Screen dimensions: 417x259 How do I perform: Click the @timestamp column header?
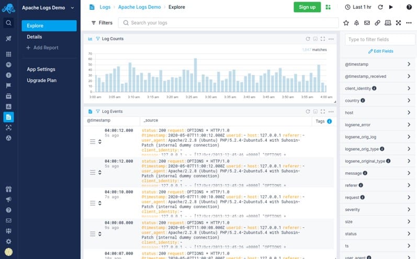click(x=99, y=120)
